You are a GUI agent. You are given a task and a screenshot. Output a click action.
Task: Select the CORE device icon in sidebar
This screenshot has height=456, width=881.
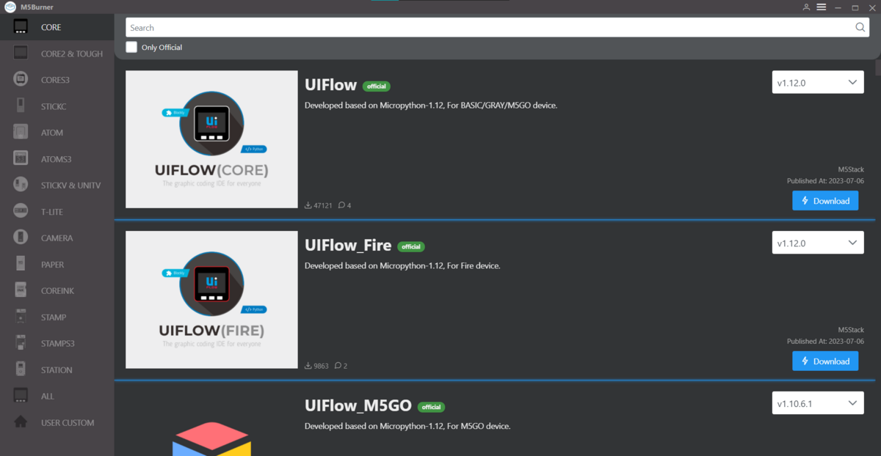(21, 27)
